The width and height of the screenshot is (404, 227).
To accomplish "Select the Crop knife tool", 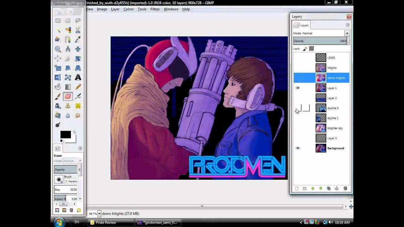I will tap(68, 59).
